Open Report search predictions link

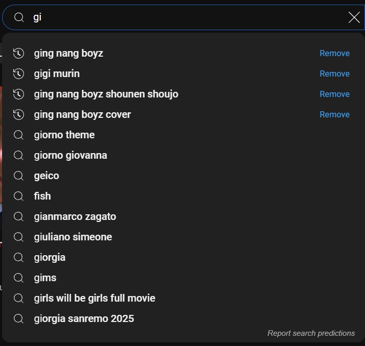pos(311,333)
